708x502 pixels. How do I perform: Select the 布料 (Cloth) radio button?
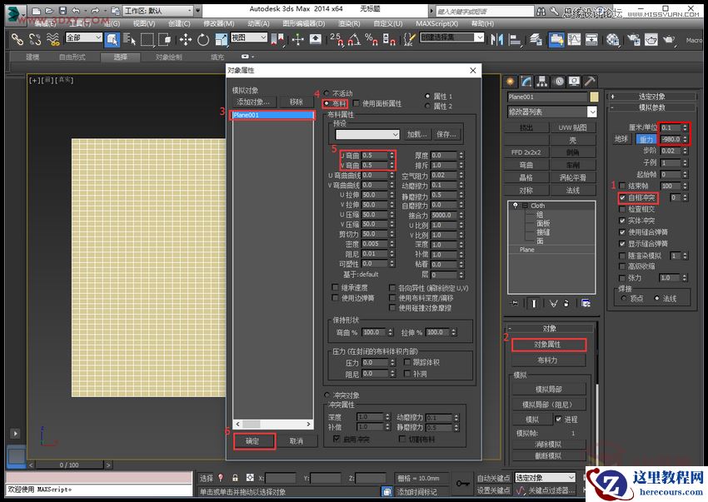(x=327, y=103)
